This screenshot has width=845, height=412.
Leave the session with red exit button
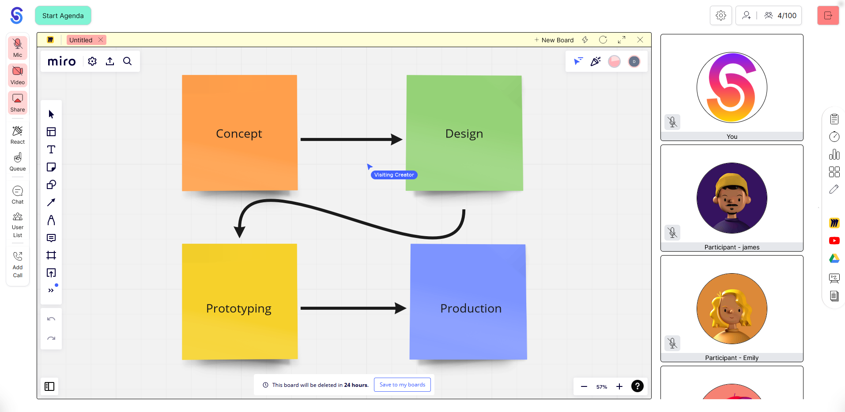[828, 15]
